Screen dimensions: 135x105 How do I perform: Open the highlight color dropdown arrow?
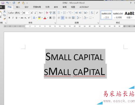[x=42, y=18]
